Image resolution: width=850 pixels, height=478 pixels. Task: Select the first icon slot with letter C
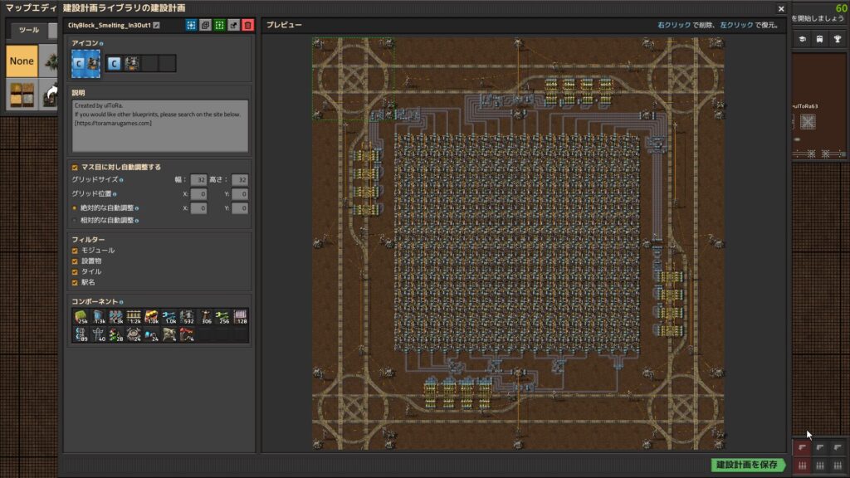pos(114,63)
